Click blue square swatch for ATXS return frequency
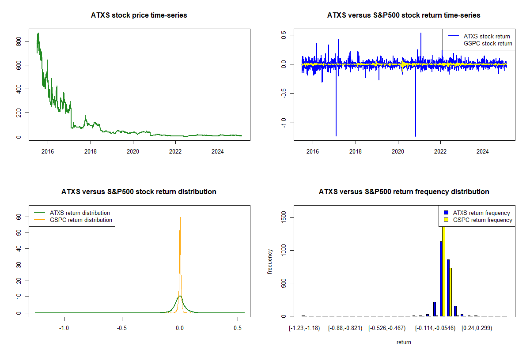 [446, 213]
